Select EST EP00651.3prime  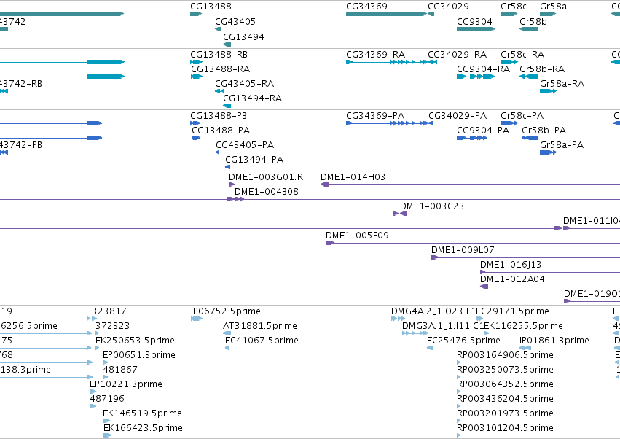pyautogui.click(x=138, y=355)
